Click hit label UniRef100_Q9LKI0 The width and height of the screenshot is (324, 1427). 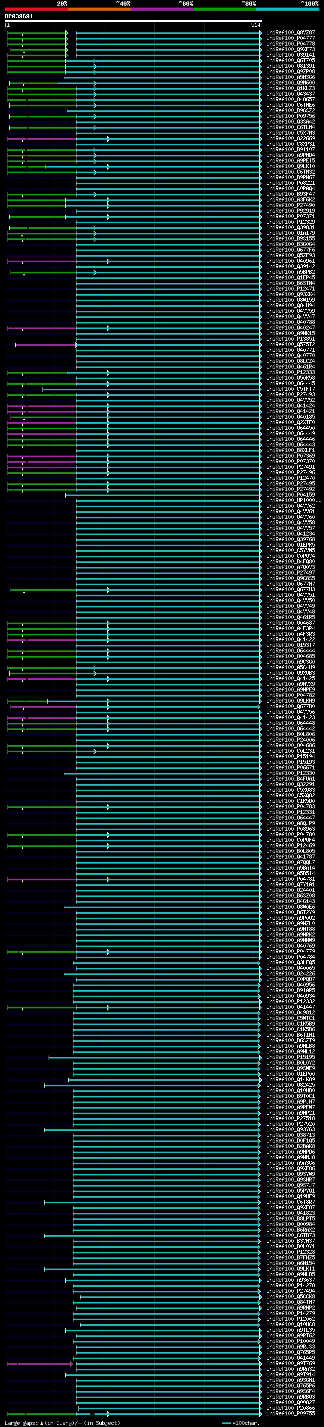click(291, 166)
